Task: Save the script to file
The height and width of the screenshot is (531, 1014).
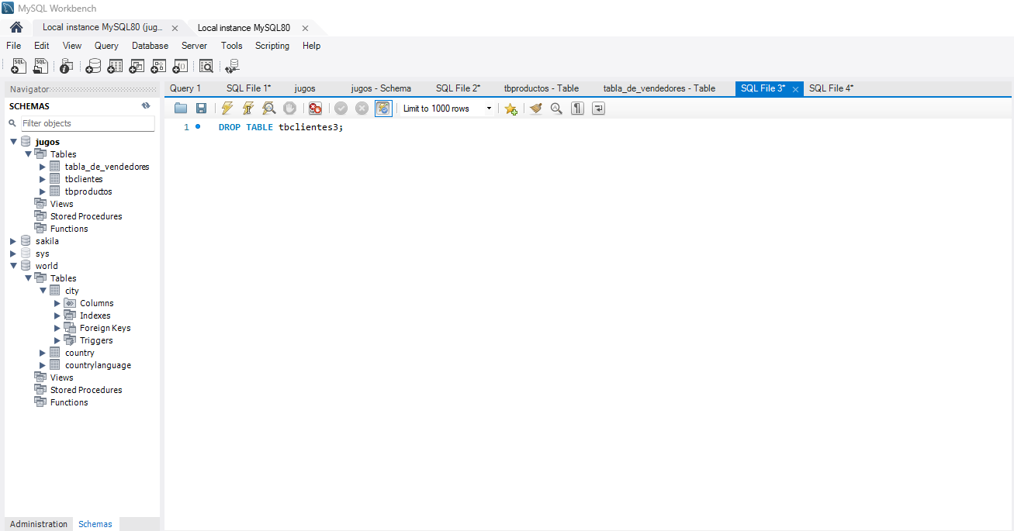Action: (x=201, y=109)
